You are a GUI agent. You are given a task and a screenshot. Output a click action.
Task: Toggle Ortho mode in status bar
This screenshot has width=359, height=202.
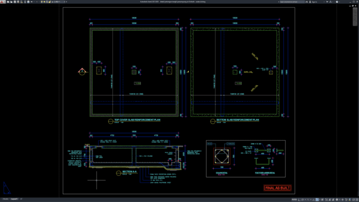[x=299, y=200]
